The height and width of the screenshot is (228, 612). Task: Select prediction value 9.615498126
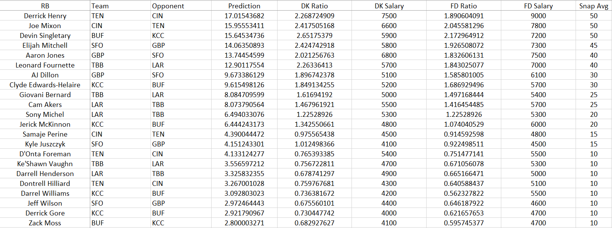click(244, 85)
